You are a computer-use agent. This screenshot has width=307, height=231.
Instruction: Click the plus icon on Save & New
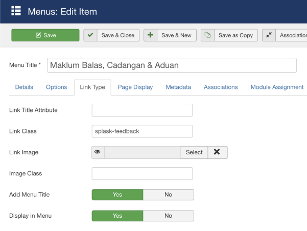click(150, 35)
